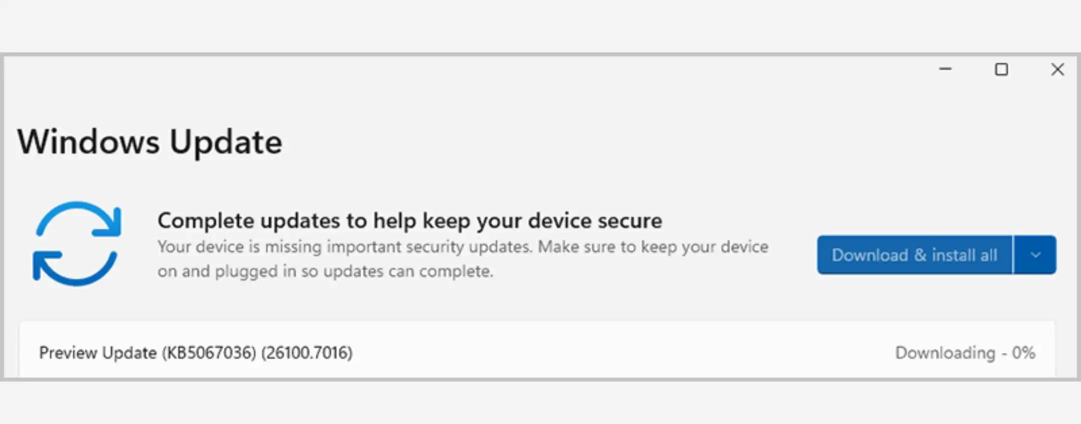Click Download & install all button

[x=914, y=255]
